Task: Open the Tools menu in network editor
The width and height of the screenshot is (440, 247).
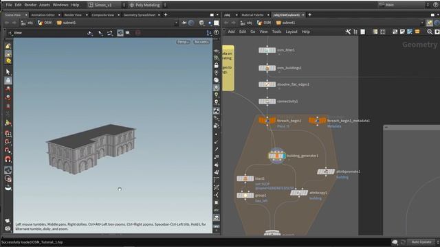Action: [x=276, y=32]
